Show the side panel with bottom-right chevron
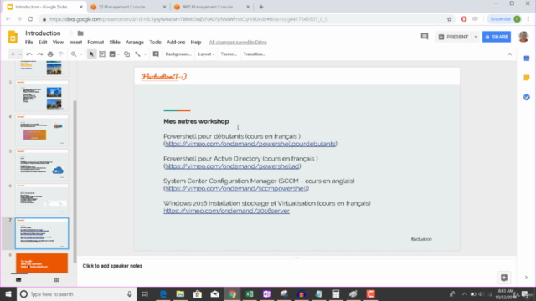Image resolution: width=536 pixels, height=301 pixels. point(527,278)
